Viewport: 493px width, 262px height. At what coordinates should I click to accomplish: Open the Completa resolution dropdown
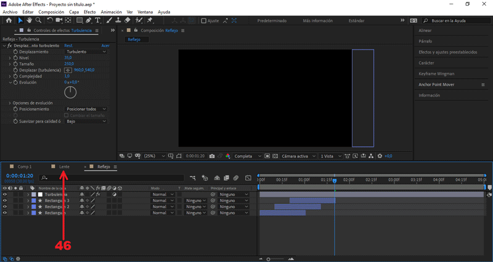[x=248, y=156]
